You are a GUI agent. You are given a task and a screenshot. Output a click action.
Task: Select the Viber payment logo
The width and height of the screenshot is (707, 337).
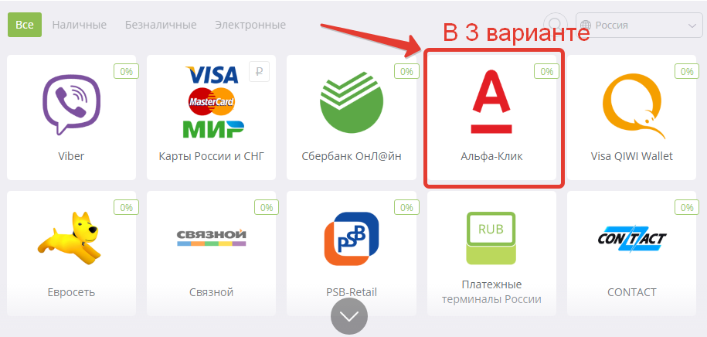[x=71, y=105]
